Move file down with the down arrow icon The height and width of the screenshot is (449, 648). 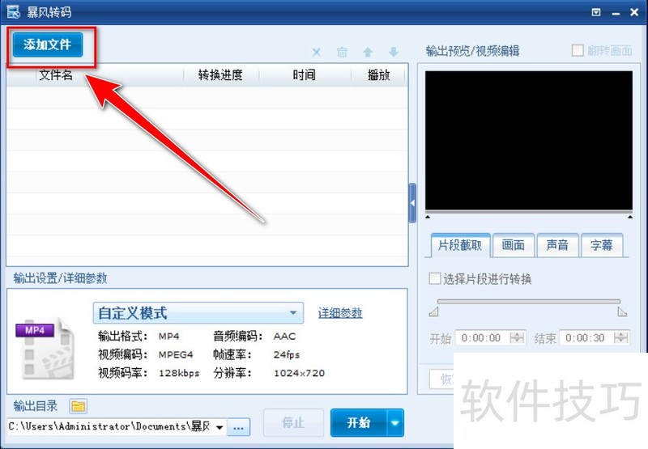(394, 52)
